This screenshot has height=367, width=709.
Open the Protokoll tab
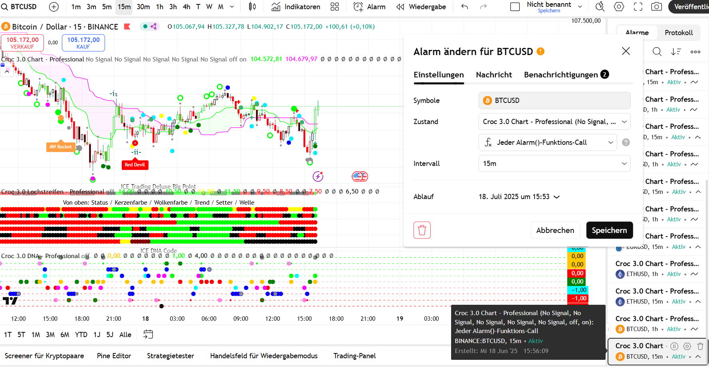point(678,33)
